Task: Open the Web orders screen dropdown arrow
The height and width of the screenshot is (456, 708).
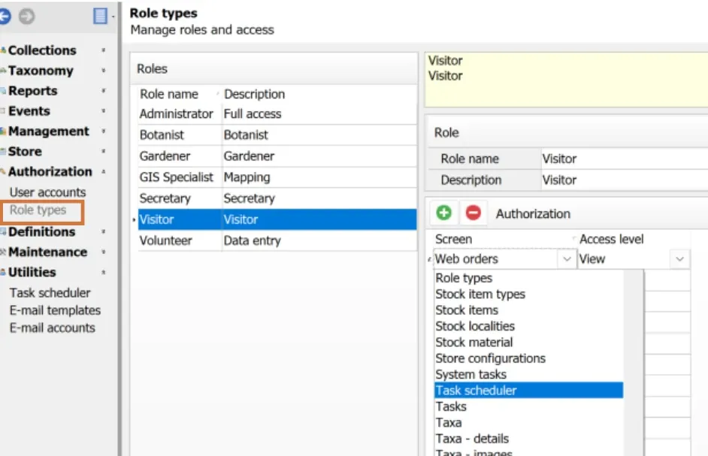Action: [567, 259]
